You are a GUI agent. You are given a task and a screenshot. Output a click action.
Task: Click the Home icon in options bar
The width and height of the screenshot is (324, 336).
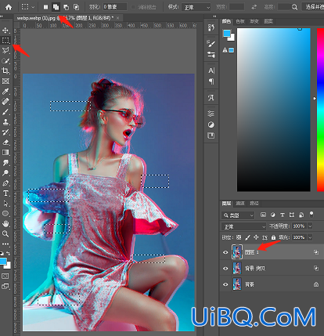(9, 7)
